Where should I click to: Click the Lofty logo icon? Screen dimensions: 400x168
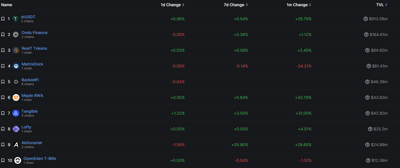click(x=16, y=129)
